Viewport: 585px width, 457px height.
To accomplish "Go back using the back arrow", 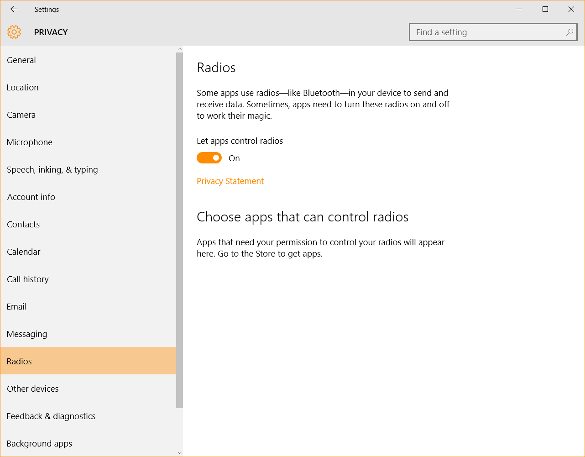I will point(14,9).
